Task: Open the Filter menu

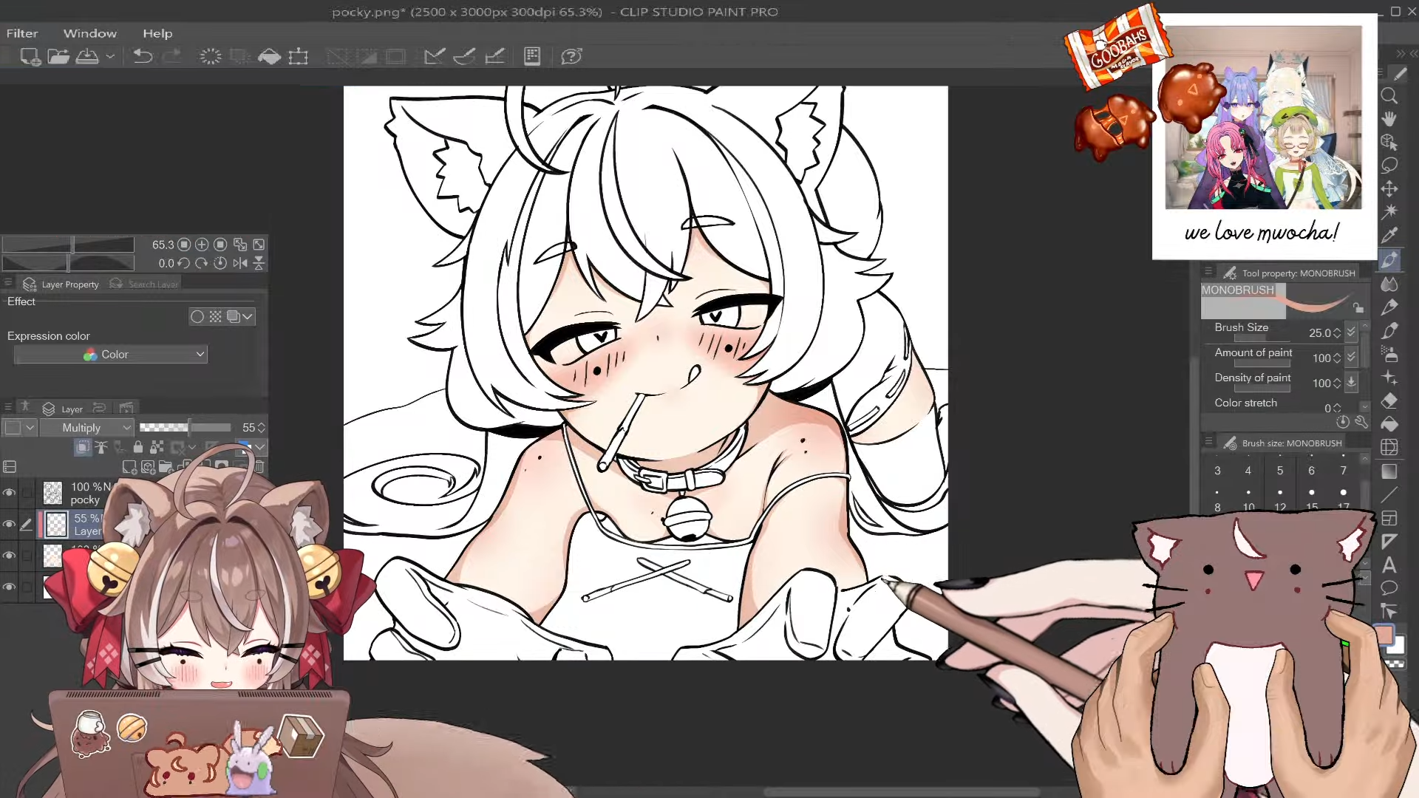Action: coord(22,33)
